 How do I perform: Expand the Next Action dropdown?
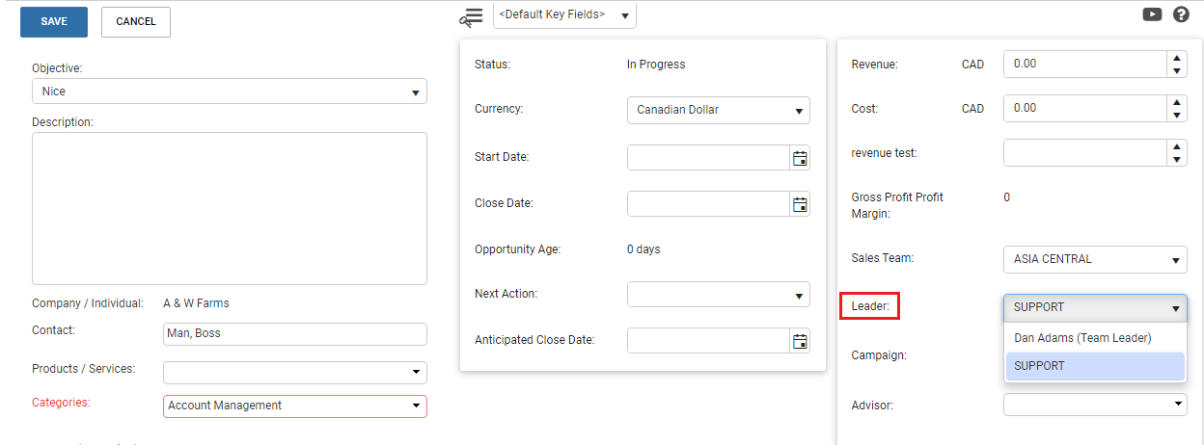pyautogui.click(x=718, y=295)
